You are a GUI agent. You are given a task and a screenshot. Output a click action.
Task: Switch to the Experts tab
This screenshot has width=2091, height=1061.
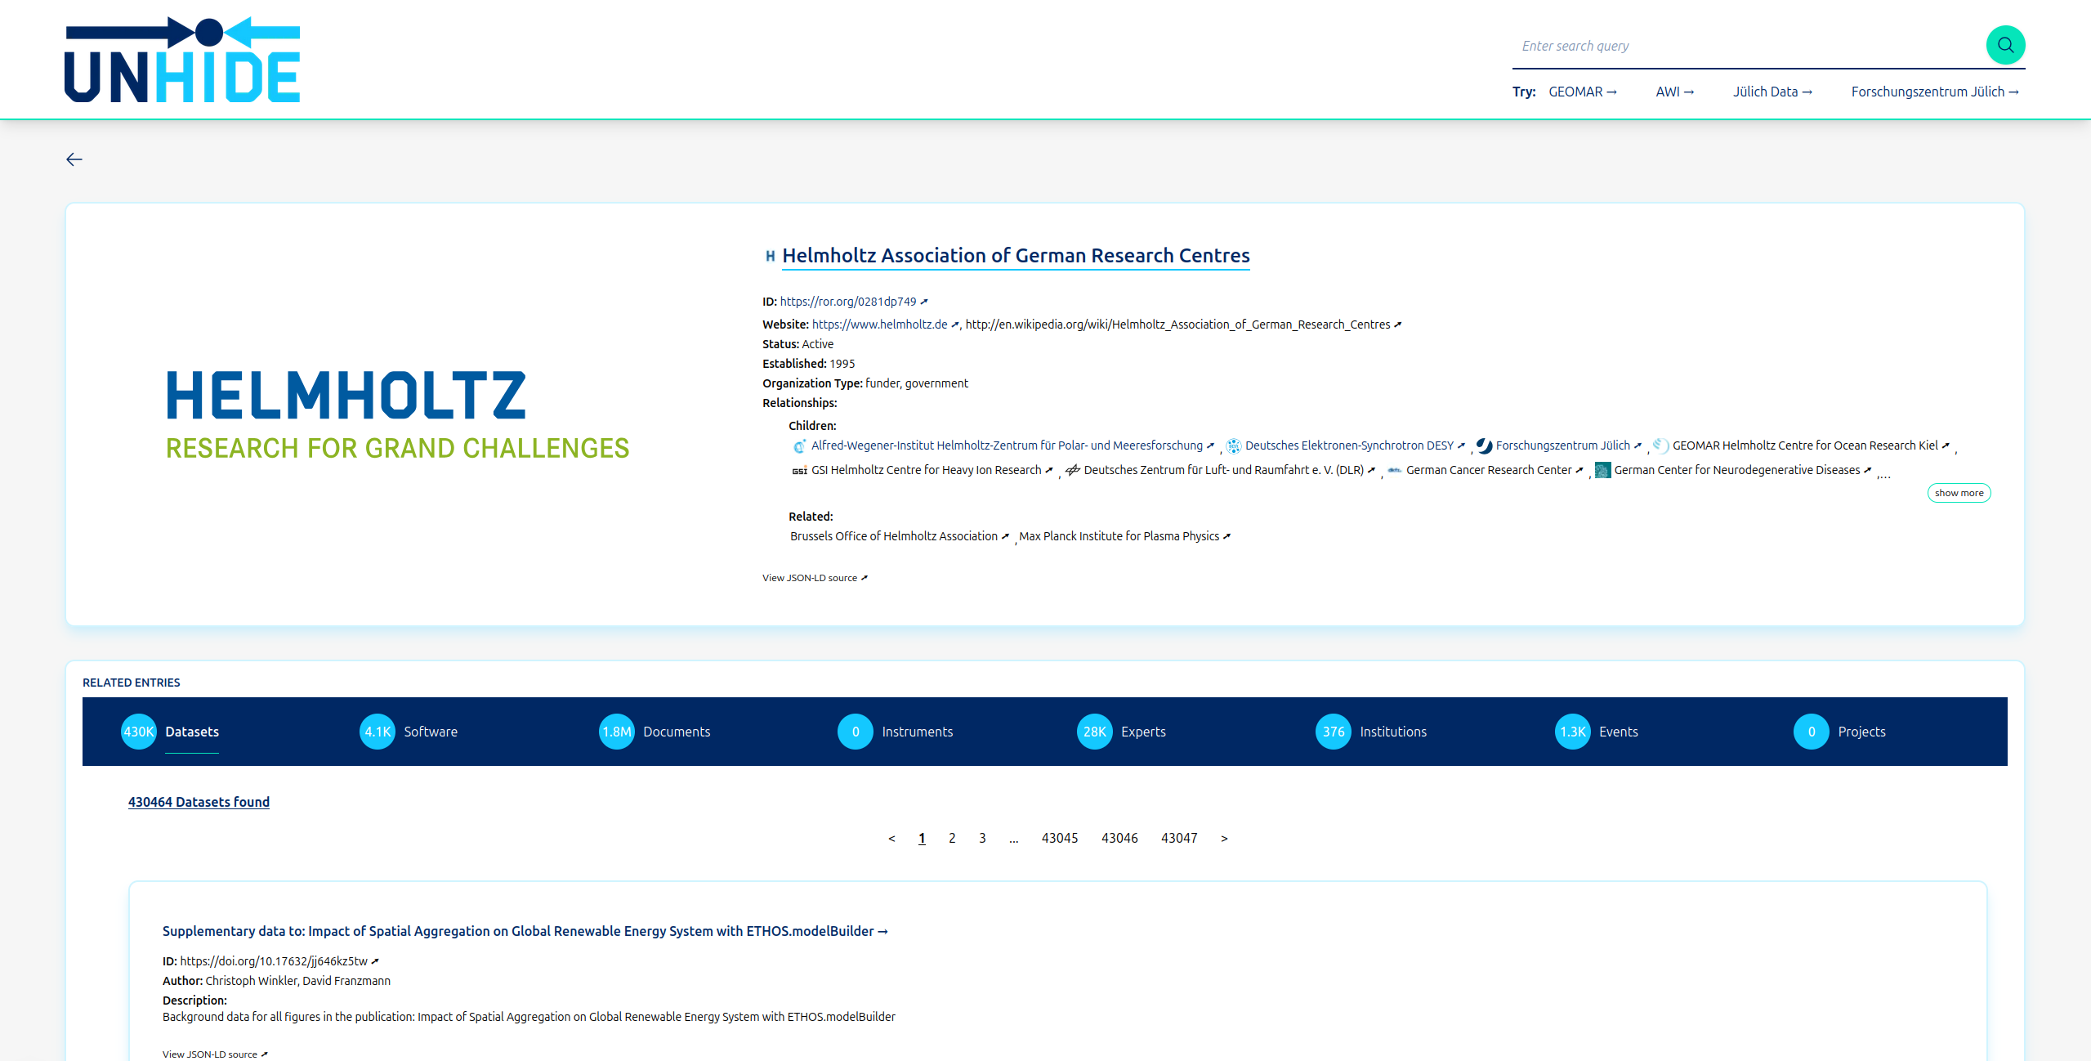[1143, 732]
